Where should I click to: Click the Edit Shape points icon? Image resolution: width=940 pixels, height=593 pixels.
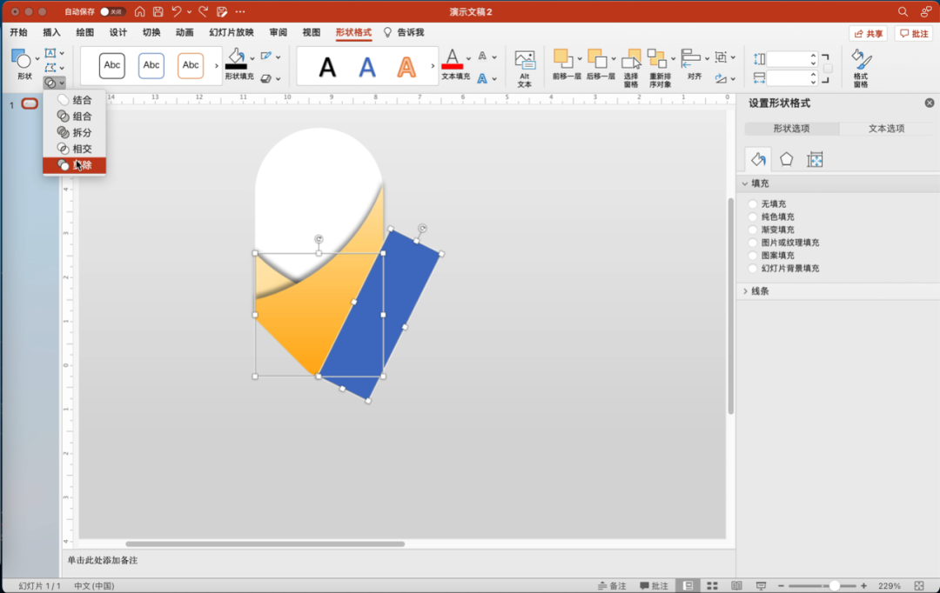[51, 68]
